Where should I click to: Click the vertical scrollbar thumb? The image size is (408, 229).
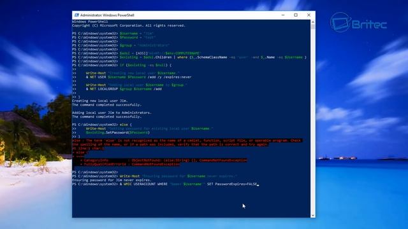[x=313, y=27]
